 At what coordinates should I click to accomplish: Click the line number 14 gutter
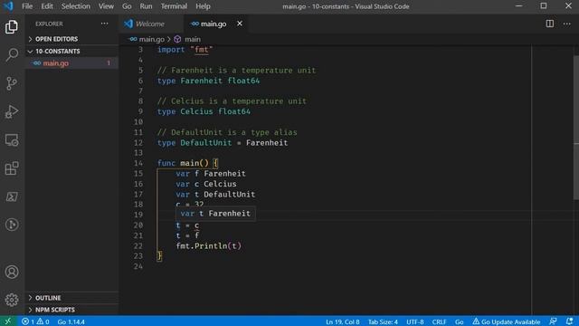coord(138,163)
